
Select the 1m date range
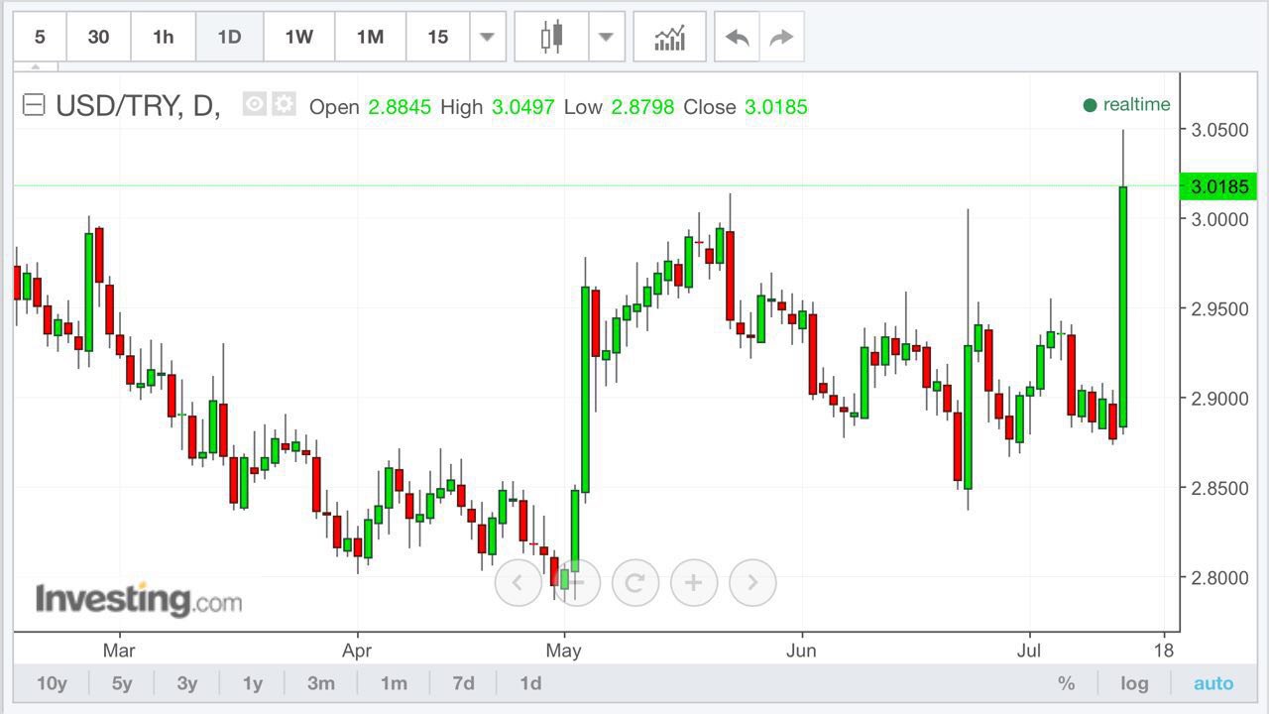click(394, 683)
